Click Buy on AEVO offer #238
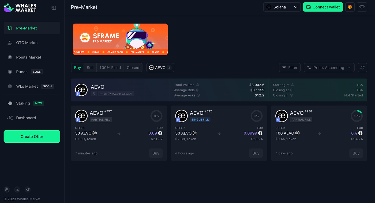Viewport: 375px width, 203px height. 356,153
